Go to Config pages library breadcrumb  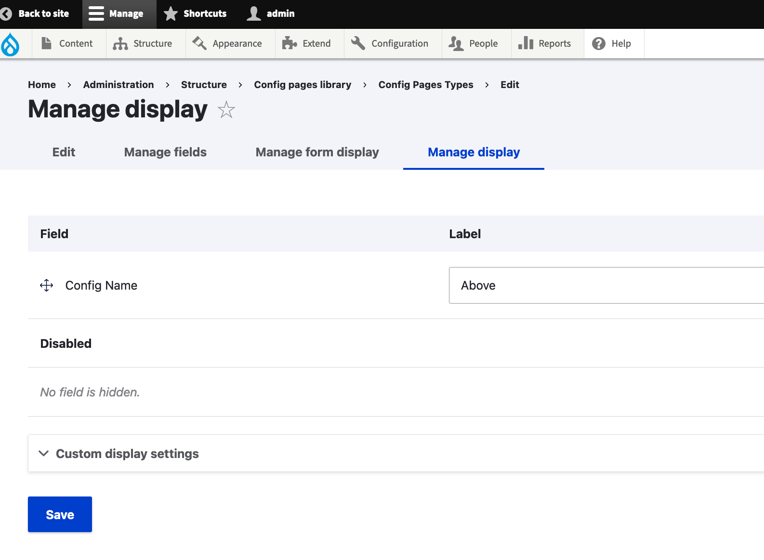(303, 85)
